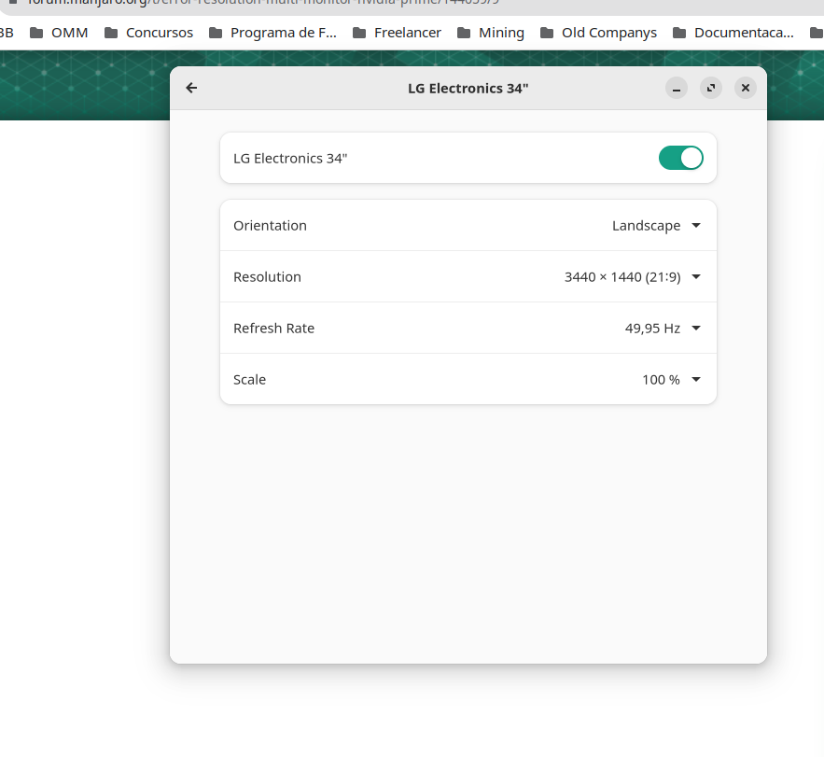Minimize the LG Electronics settings window
Screen dimensions: 824x757
click(677, 88)
